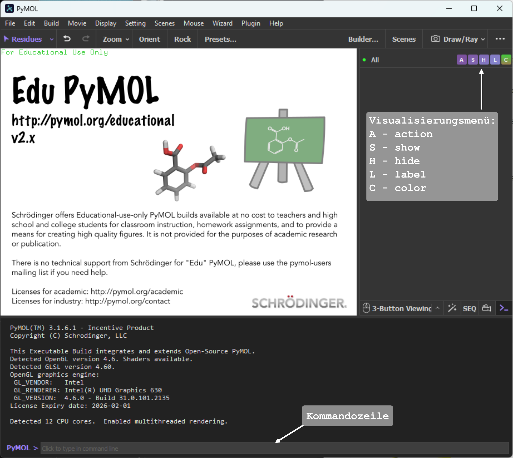Viewport: 513px width, 458px height.
Task: Click the Draw/Ray button label
Action: tap(461, 39)
